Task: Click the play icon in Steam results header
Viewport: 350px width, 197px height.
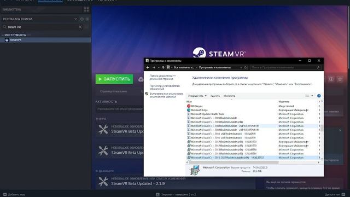Action: click(87, 19)
